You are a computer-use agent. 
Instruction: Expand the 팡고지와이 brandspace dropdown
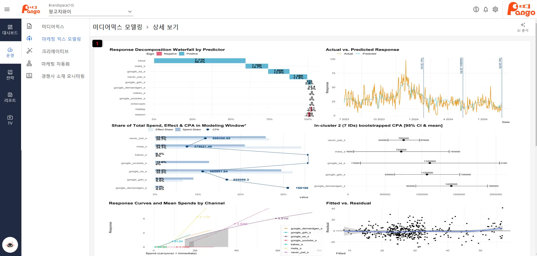pos(129,12)
